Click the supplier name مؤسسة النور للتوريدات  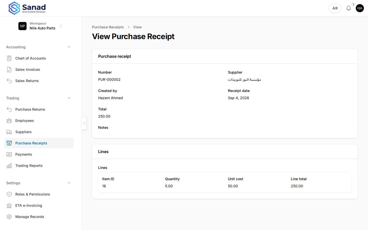[244, 79]
